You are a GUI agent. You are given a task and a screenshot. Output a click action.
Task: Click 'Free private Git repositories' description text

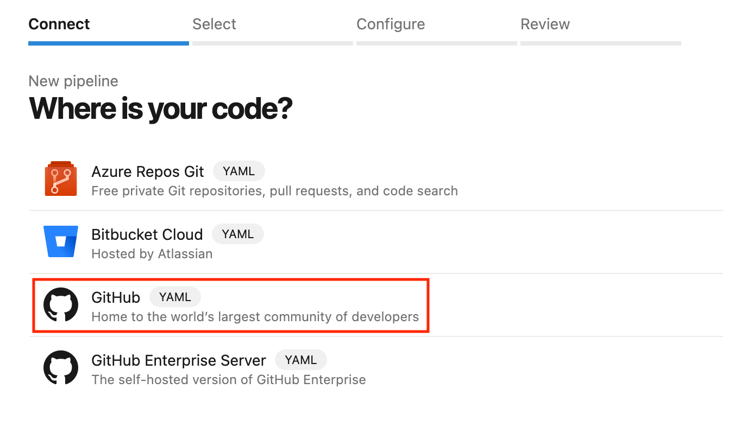(x=274, y=191)
